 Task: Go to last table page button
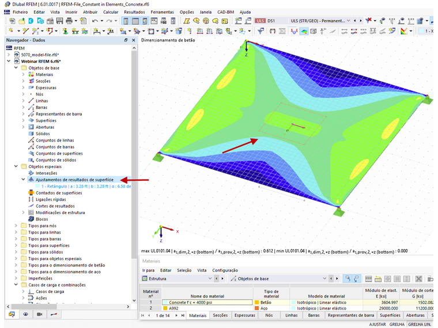183,315
